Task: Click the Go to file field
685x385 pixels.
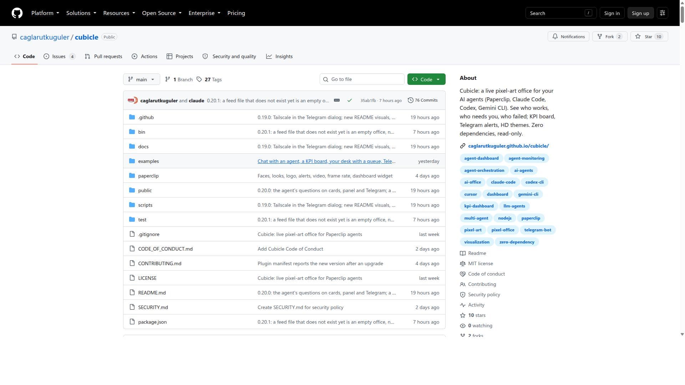Action: pos(362,79)
